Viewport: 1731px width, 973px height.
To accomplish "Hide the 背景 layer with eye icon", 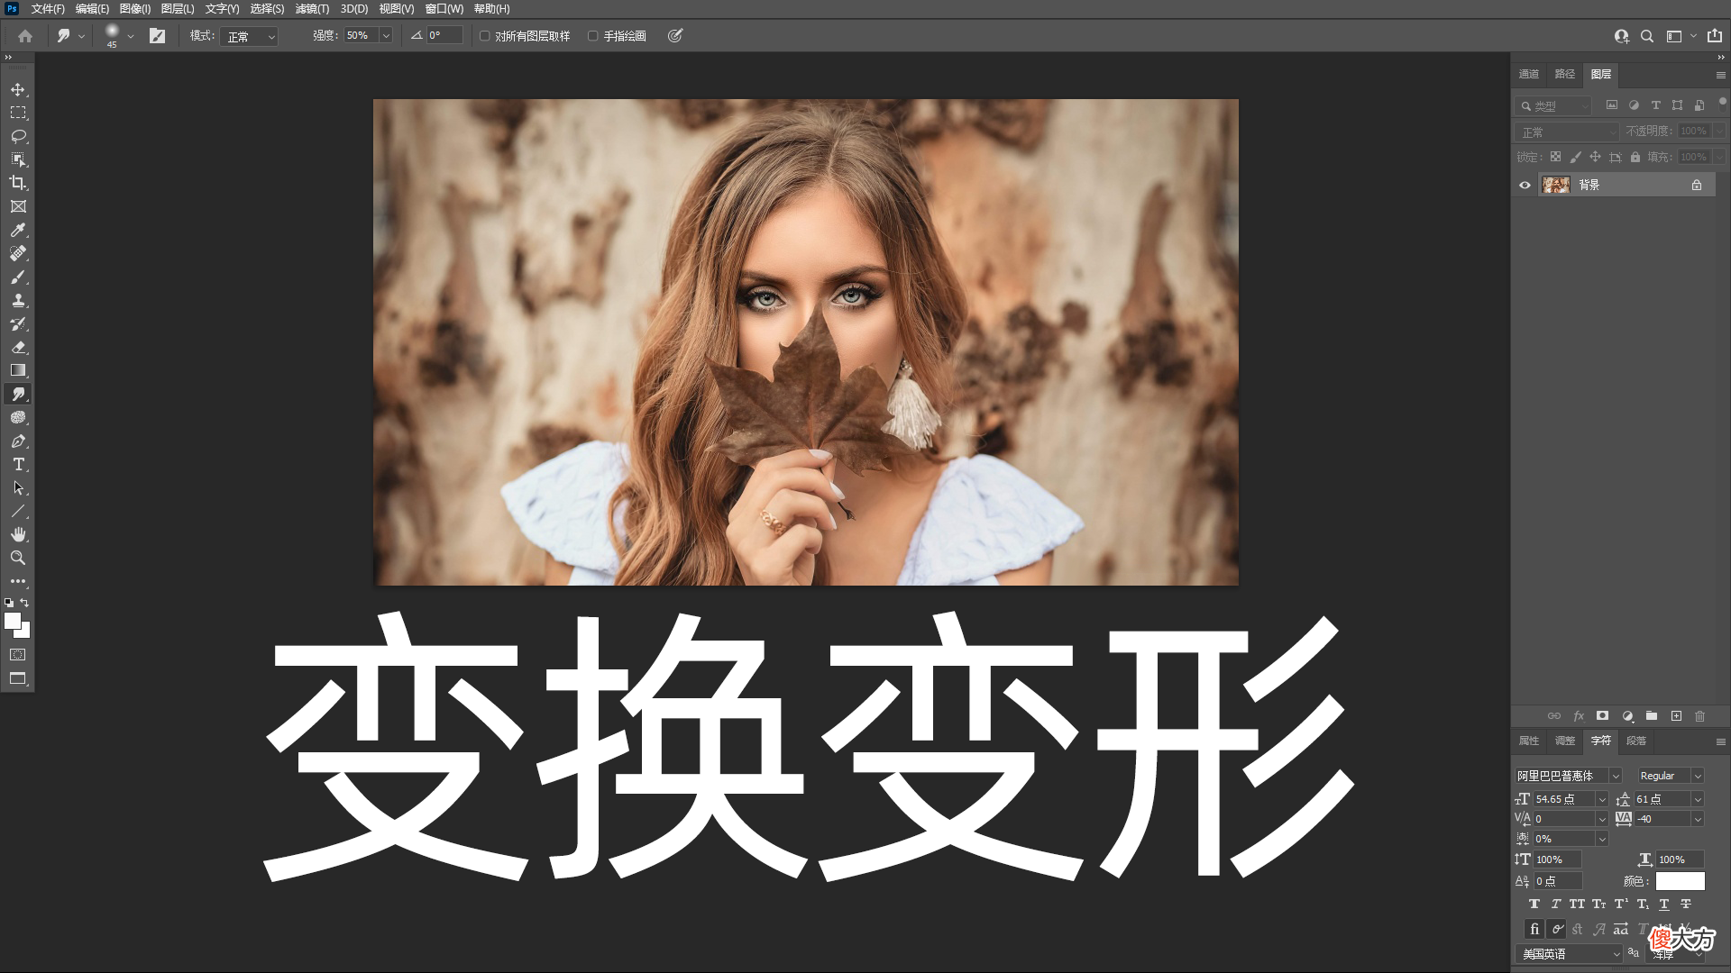I will click(1525, 185).
